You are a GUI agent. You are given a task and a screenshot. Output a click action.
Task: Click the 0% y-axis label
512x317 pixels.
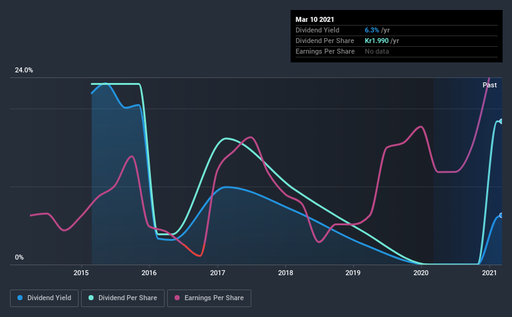click(x=19, y=258)
